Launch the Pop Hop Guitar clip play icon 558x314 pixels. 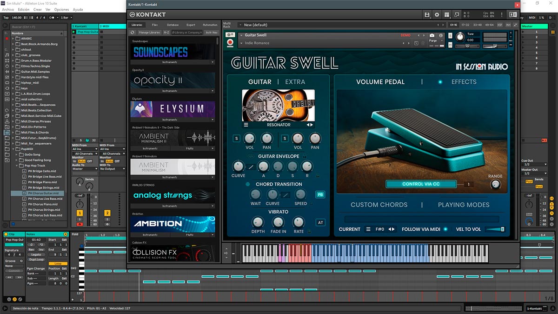point(74,32)
